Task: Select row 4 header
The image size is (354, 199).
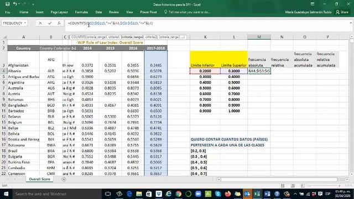Action: (x=4, y=71)
